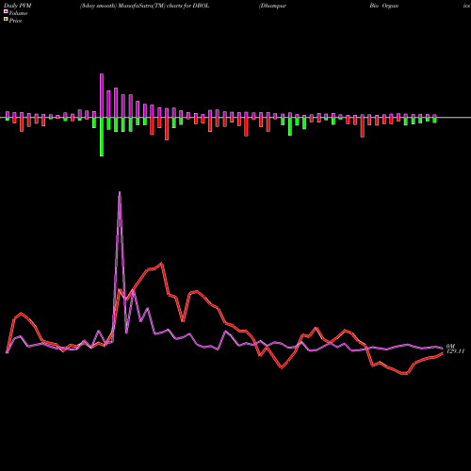471x471 pixels.
Task: Click the '0M' volume value label
Action: [450, 347]
